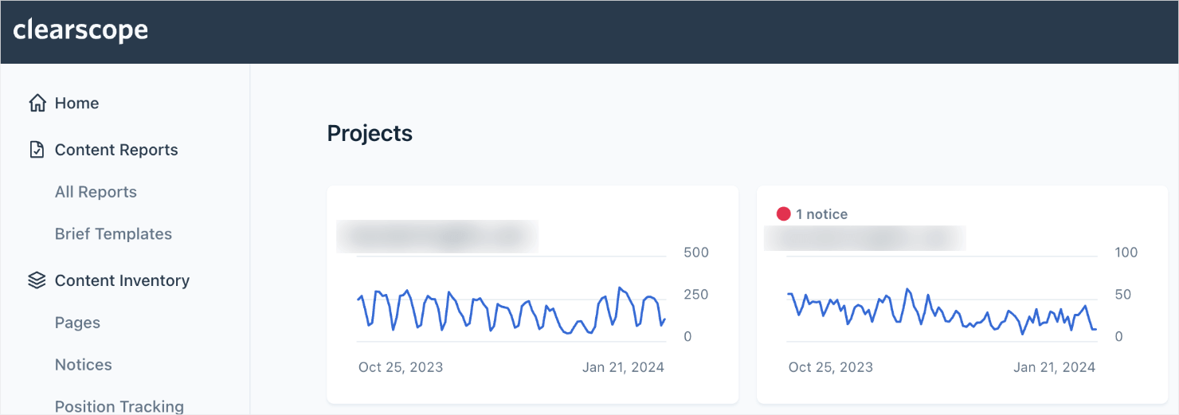Click the Projects heading
This screenshot has height=415, width=1179.
click(370, 133)
